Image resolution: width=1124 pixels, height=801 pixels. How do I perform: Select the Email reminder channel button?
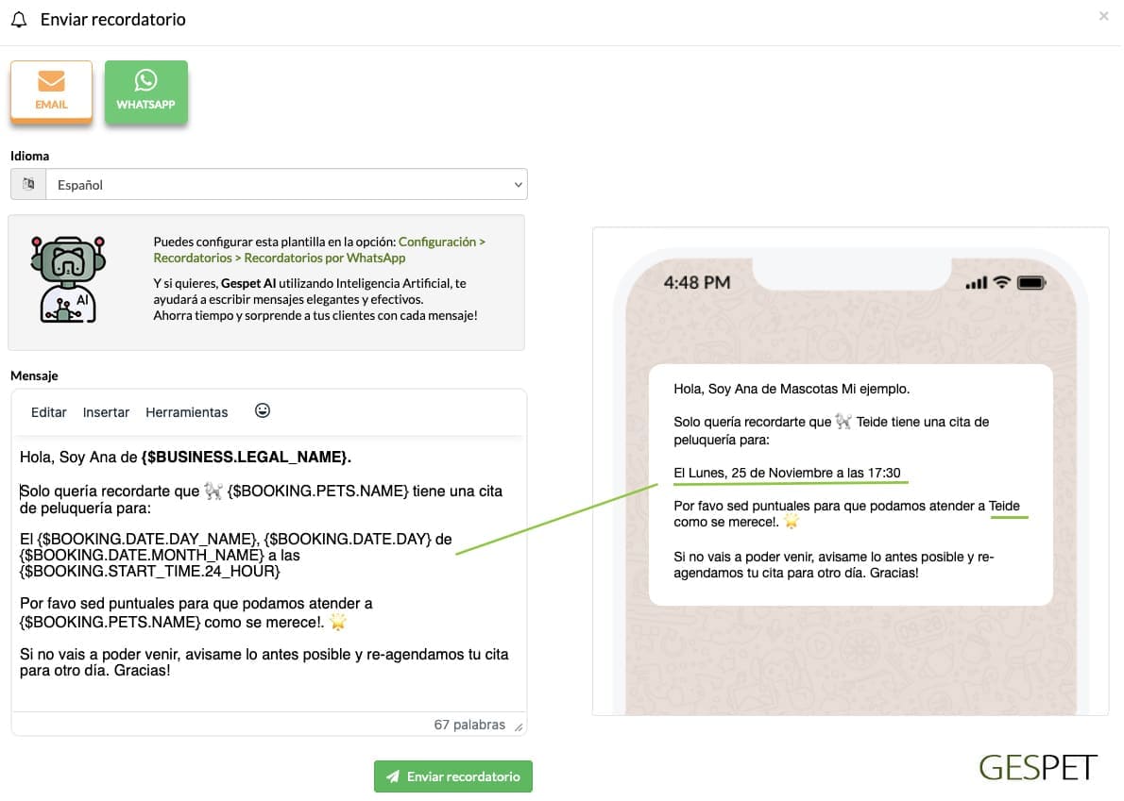tap(51, 92)
